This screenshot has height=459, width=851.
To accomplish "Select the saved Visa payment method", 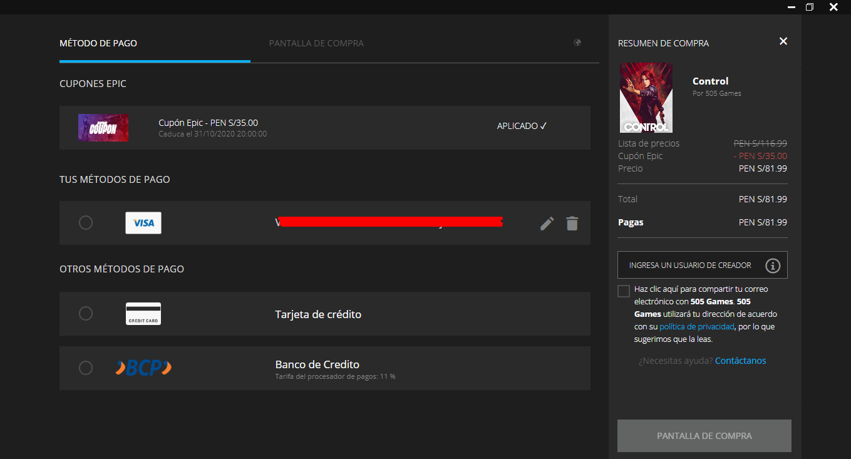I will 86,223.
